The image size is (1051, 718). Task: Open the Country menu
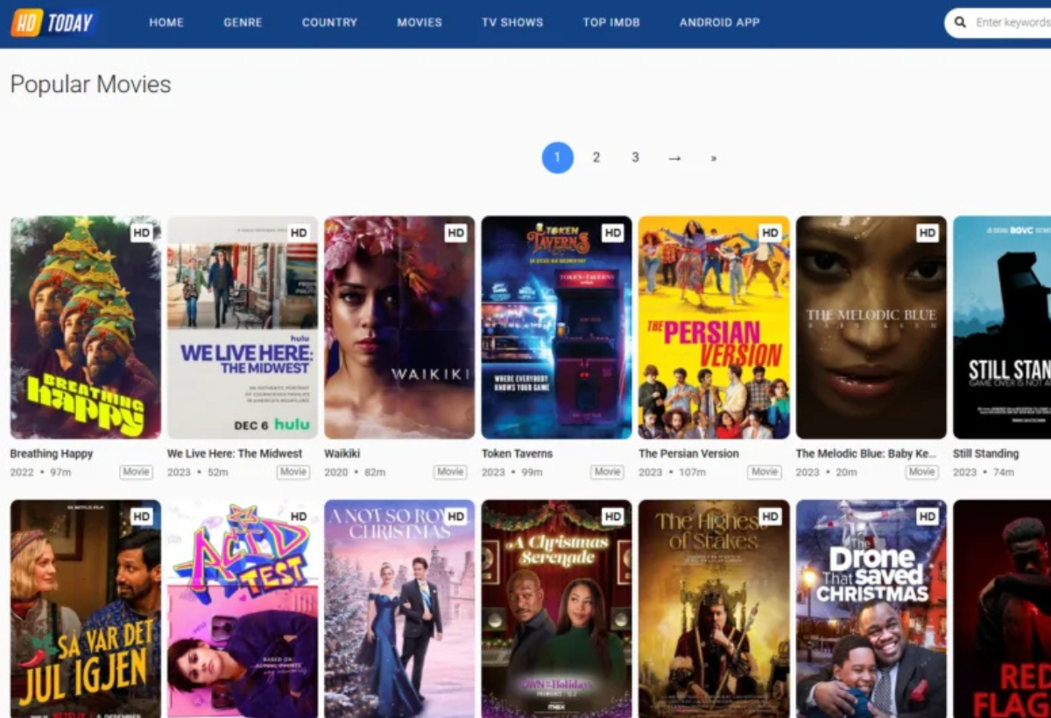[x=329, y=23]
